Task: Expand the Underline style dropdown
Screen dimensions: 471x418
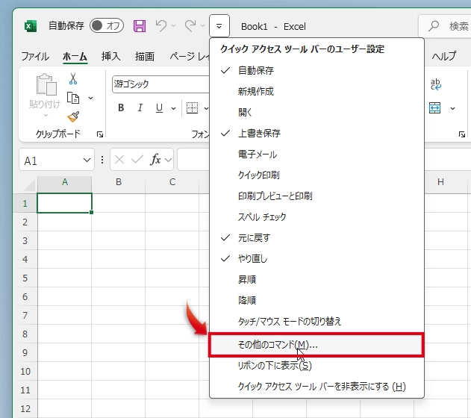Action: pyautogui.click(x=173, y=108)
